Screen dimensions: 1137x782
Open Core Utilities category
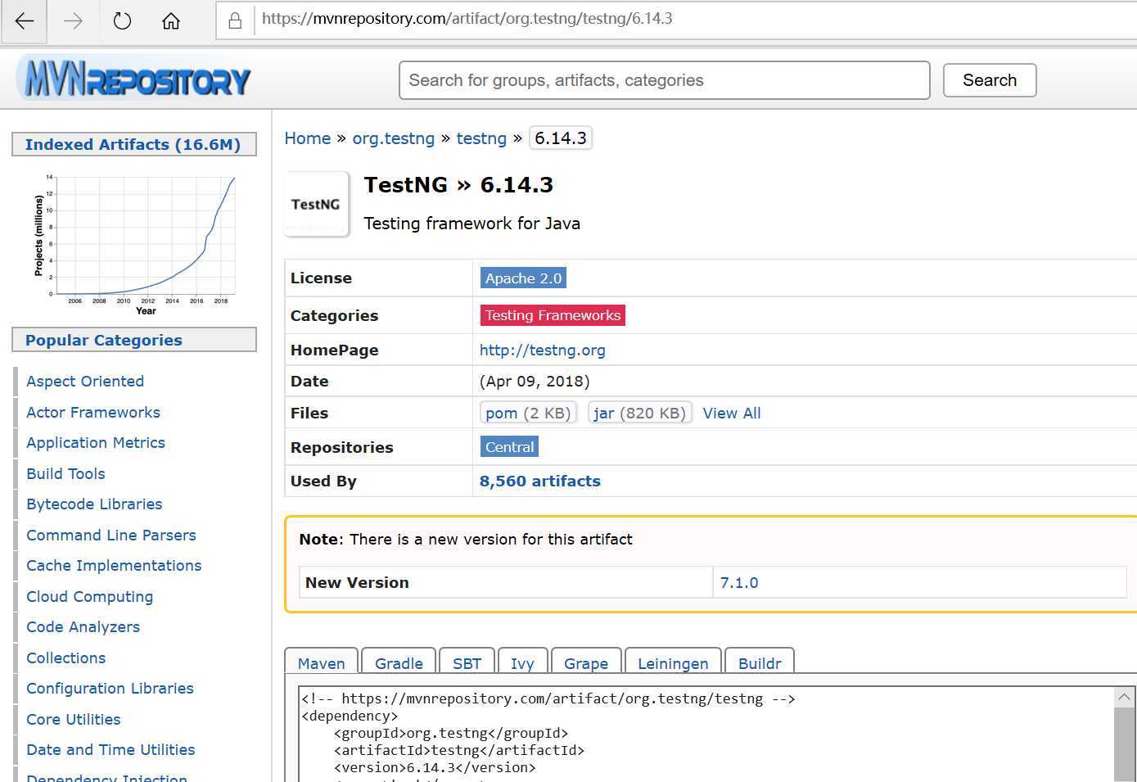click(x=74, y=720)
